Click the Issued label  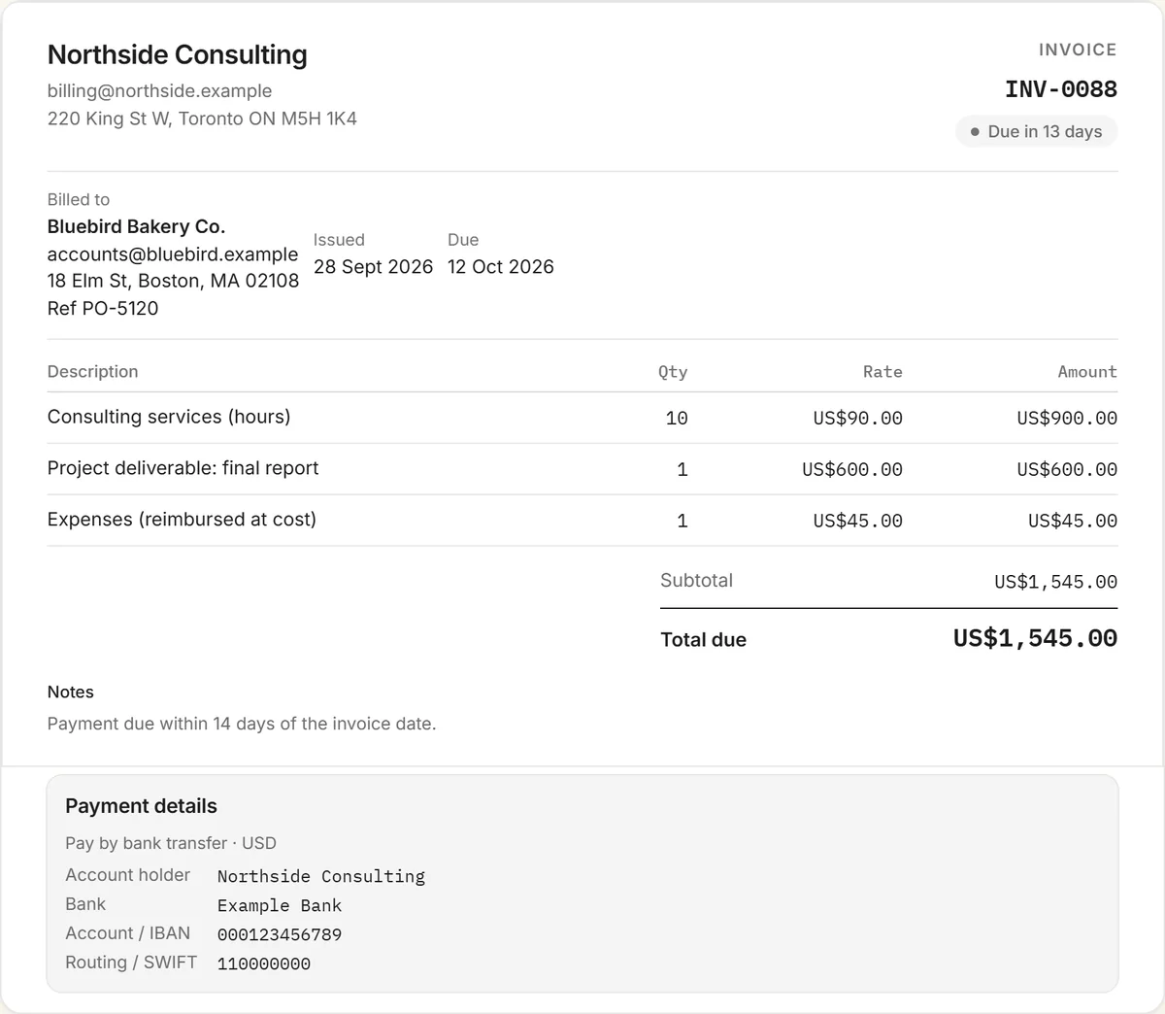339,240
